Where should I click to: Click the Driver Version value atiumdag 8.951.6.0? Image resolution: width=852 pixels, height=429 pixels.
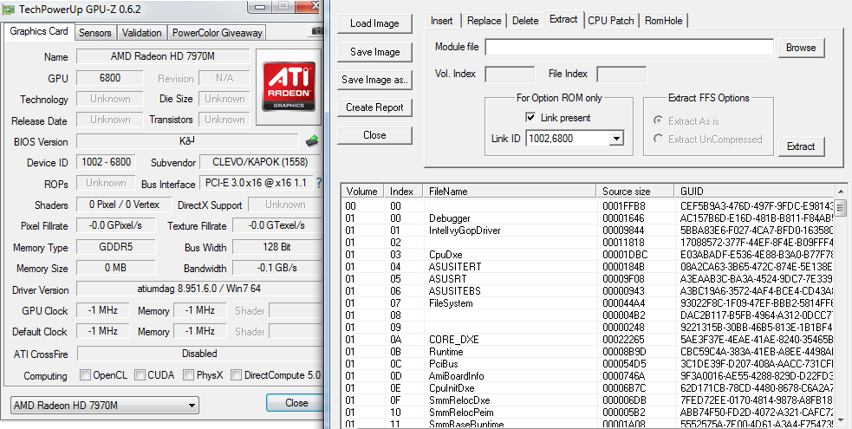pos(198,289)
